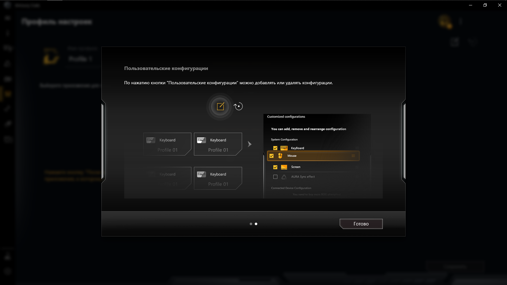Click the reorder handle on the Mouse row
This screenshot has width=507, height=285.
(x=354, y=155)
